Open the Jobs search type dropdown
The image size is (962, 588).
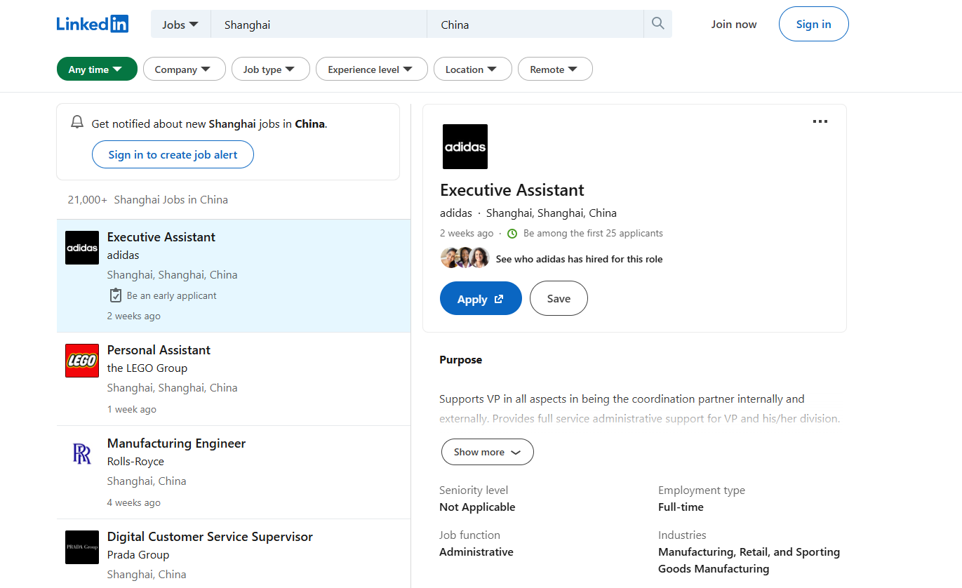click(180, 25)
